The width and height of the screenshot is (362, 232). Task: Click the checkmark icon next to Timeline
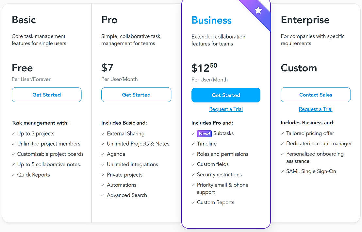click(193, 144)
